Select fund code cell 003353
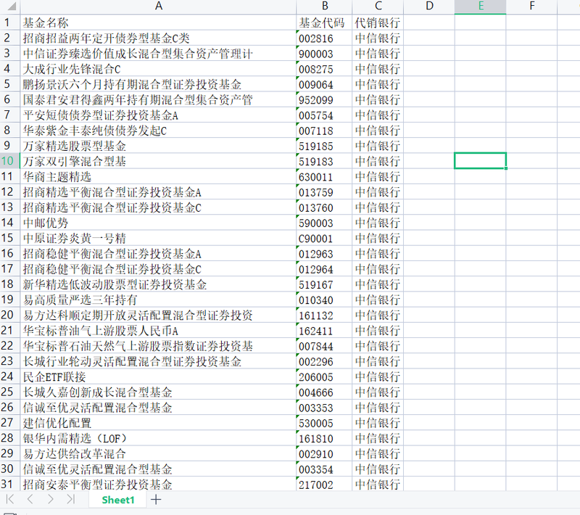Viewport: 580px width, 515px height. [324, 408]
